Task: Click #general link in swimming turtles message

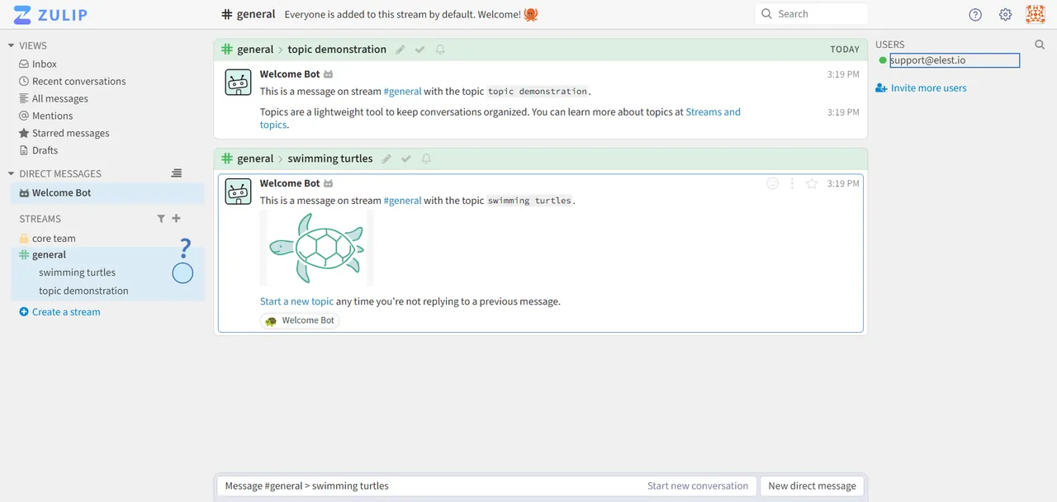Action: (402, 200)
